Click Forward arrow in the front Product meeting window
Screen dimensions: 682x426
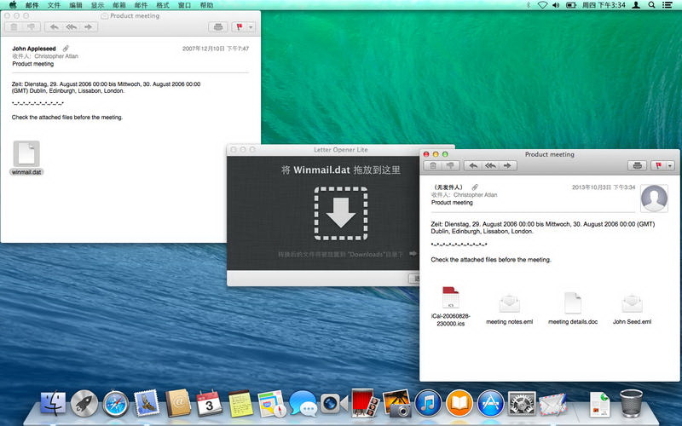505,165
